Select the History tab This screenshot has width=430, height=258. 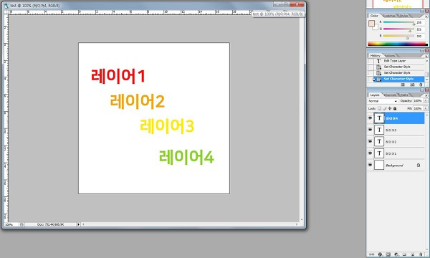[375, 56]
